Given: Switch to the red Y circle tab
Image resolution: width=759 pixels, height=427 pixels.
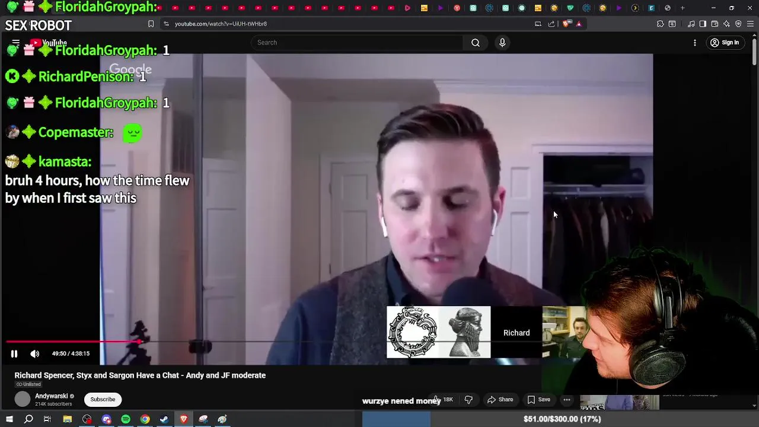Looking at the screenshot, I should pyautogui.click(x=457, y=8).
